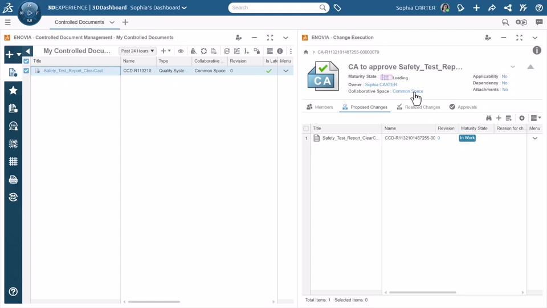Image resolution: width=547 pixels, height=308 pixels.
Task: Open the hamburger menu beside the dashboard tabs
Action: click(x=7, y=22)
